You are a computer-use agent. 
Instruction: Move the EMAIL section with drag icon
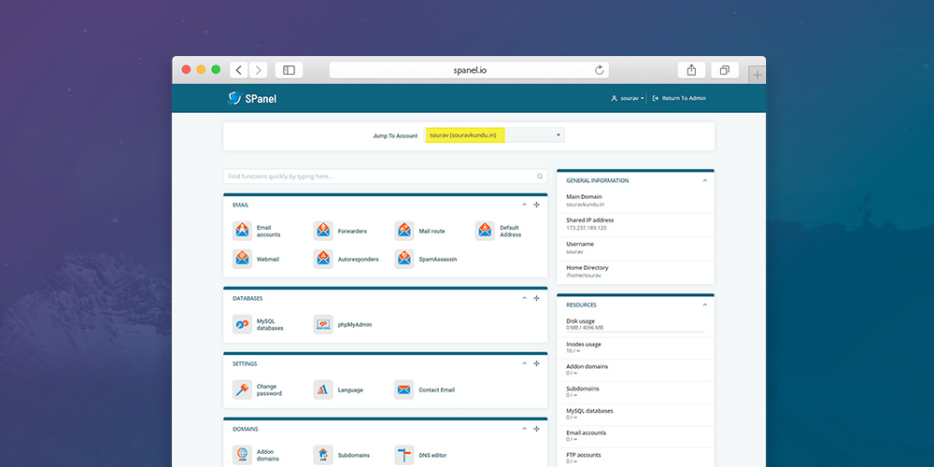(536, 205)
